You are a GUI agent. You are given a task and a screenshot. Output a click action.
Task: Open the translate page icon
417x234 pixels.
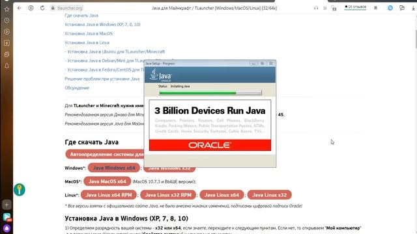[x=334, y=8]
